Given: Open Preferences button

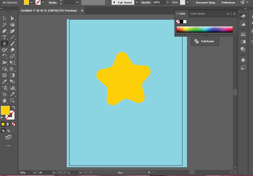Looking at the screenshot, I should click(228, 2).
